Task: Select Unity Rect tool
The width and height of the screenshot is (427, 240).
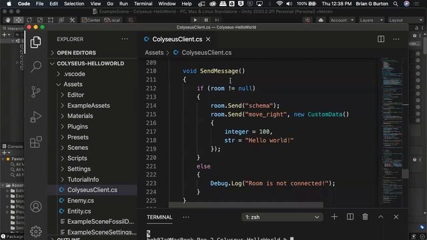Action: pos(51,20)
